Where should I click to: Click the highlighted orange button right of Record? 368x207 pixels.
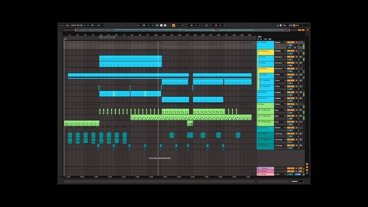pyautogui.click(x=174, y=25)
